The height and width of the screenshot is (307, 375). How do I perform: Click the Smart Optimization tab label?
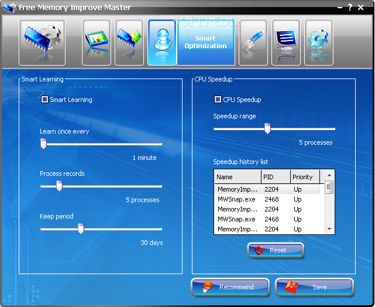coord(205,42)
